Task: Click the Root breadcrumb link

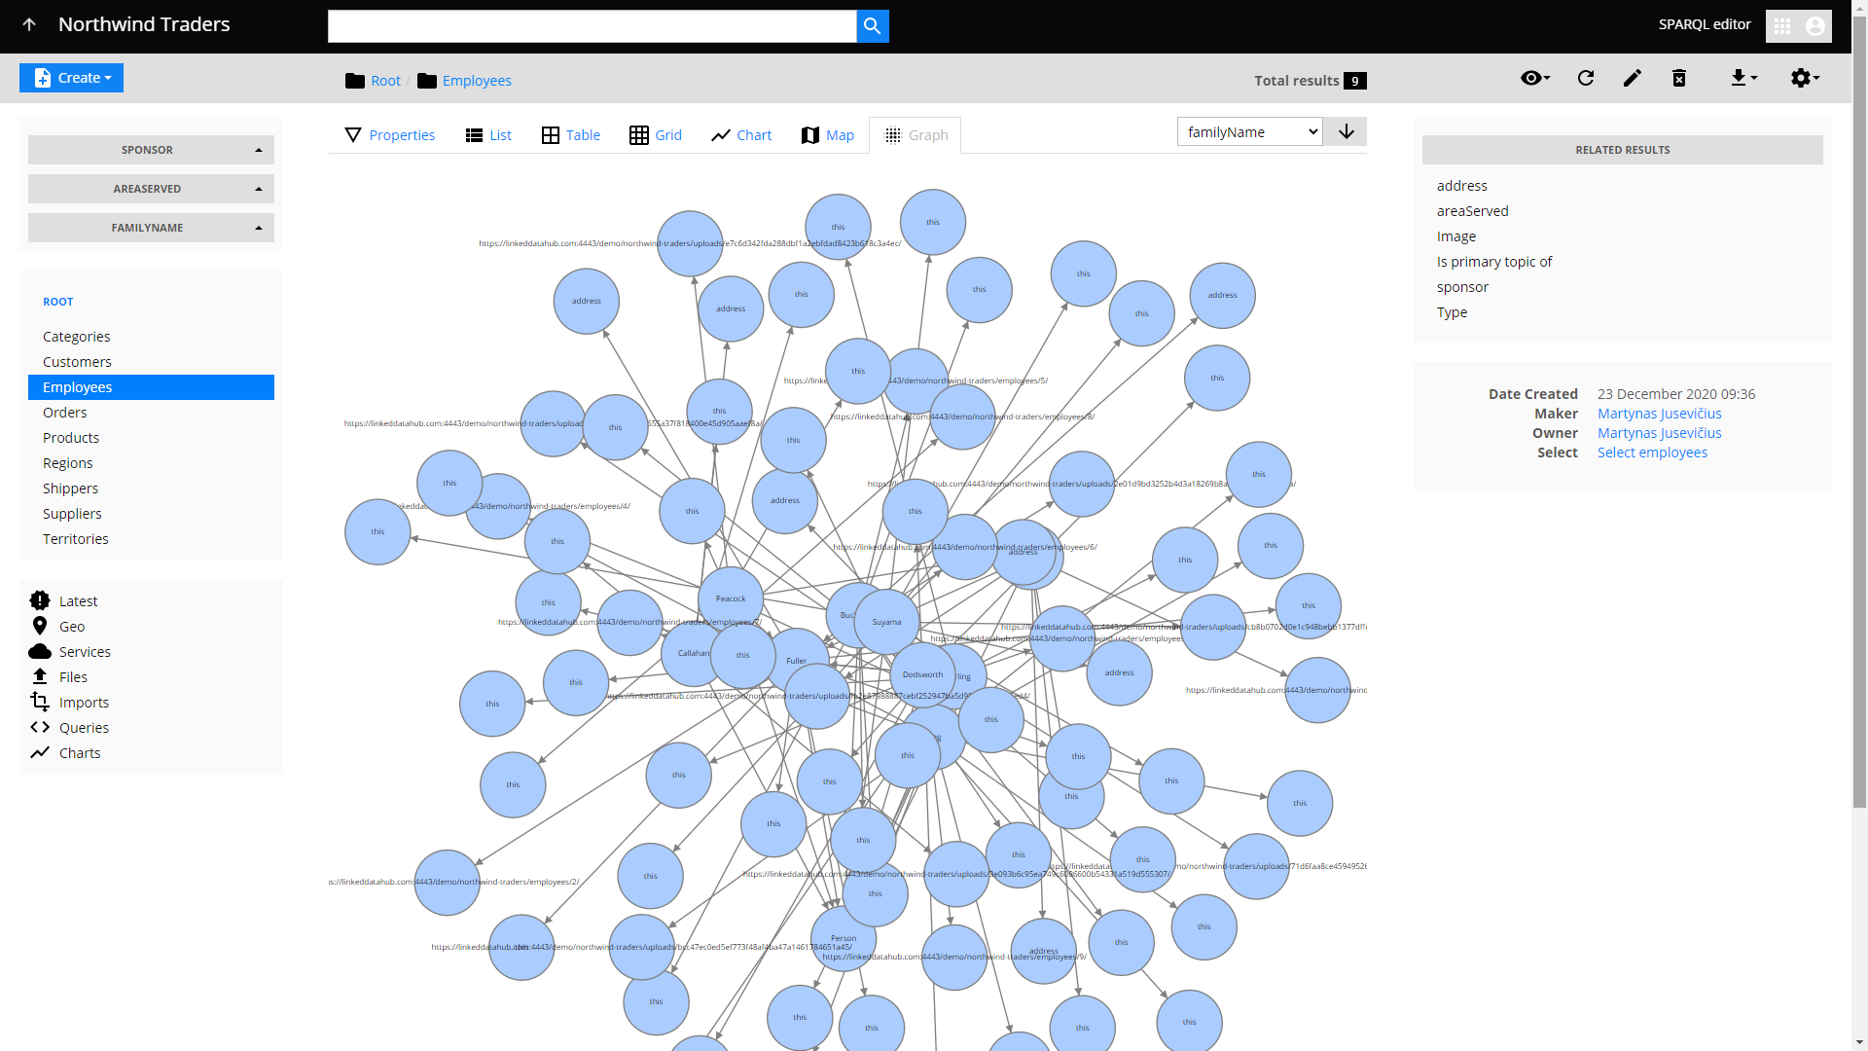Action: pos(385,81)
